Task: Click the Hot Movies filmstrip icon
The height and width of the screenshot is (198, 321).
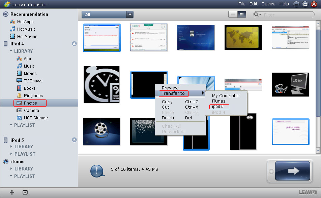Action: click(12, 36)
